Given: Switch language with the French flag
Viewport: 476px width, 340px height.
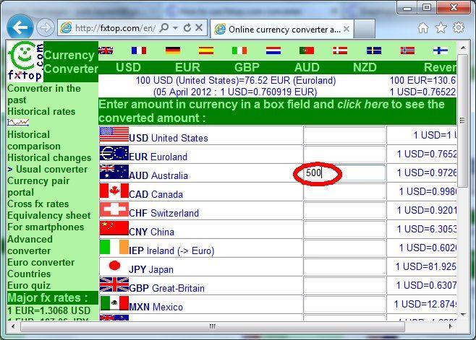Looking at the screenshot, I should click(x=139, y=51).
